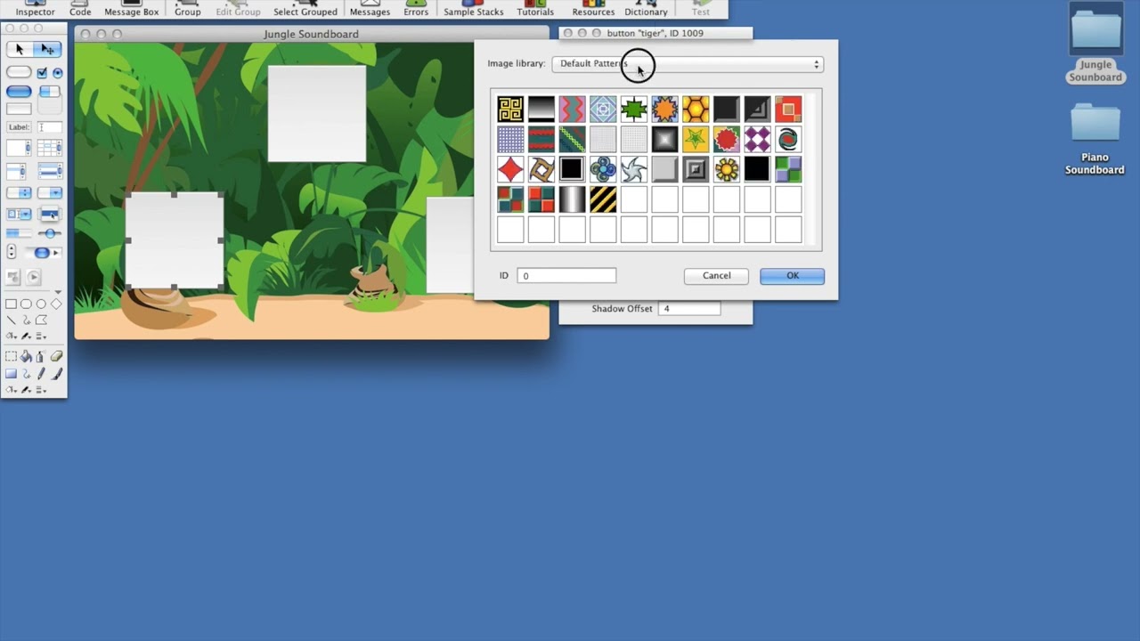Select the purple diamonds pattern
This screenshot has width=1140, height=641.
point(757,139)
